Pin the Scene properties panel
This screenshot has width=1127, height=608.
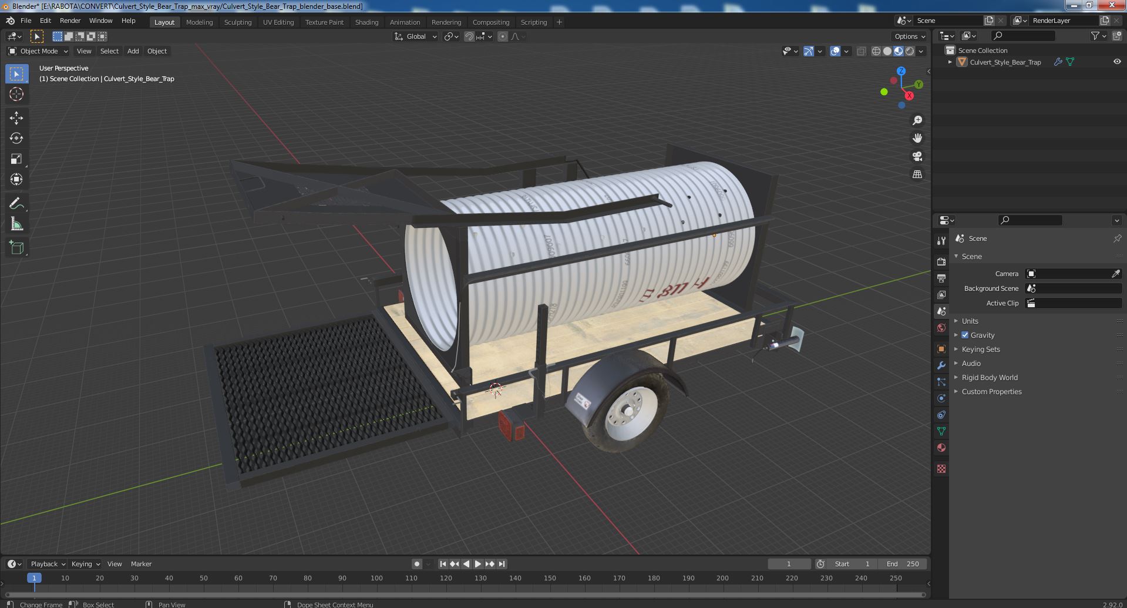(x=1117, y=239)
